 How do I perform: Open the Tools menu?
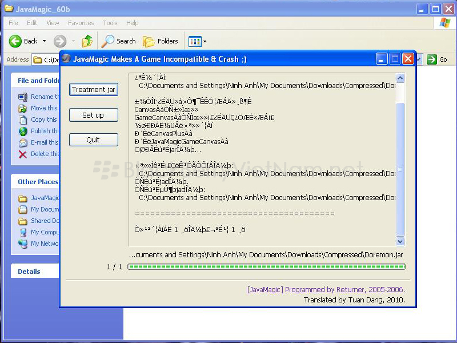[x=110, y=23]
